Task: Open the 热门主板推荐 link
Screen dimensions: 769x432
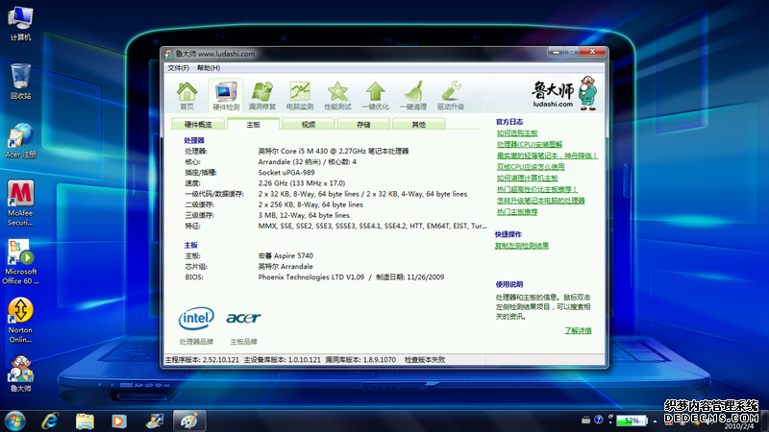Action: (517, 211)
